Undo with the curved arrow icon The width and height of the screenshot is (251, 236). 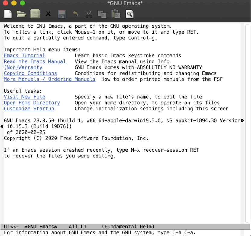point(75,14)
